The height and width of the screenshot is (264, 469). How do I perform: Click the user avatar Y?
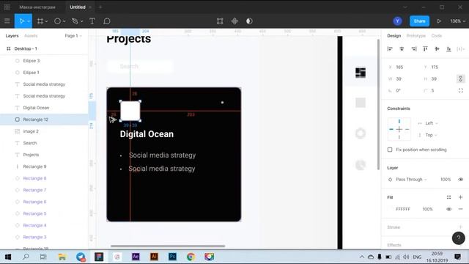pos(397,21)
